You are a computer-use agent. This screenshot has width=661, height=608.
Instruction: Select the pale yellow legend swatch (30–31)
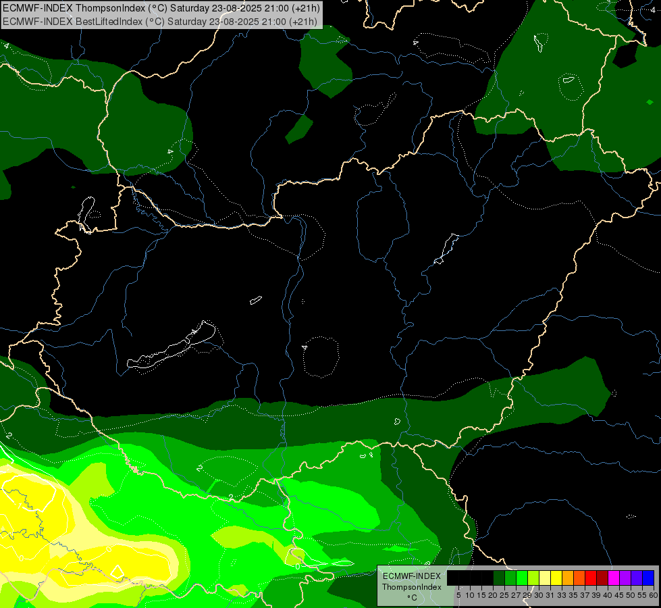tap(545, 578)
